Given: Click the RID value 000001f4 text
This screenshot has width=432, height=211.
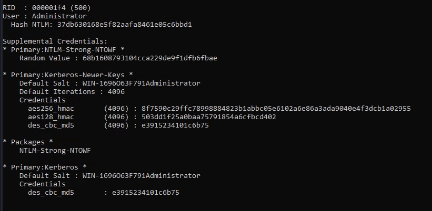Looking at the screenshot, I should click(x=48, y=8).
